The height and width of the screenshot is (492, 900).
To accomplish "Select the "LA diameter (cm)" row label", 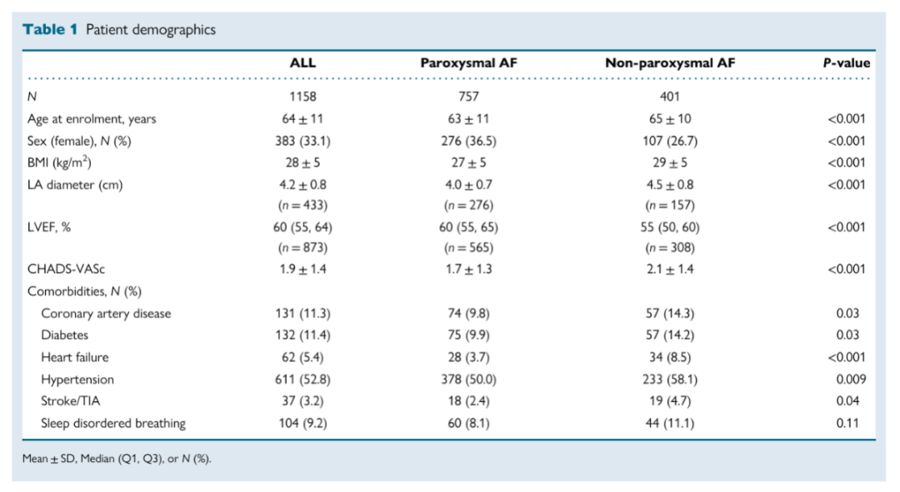I will 75,185.
